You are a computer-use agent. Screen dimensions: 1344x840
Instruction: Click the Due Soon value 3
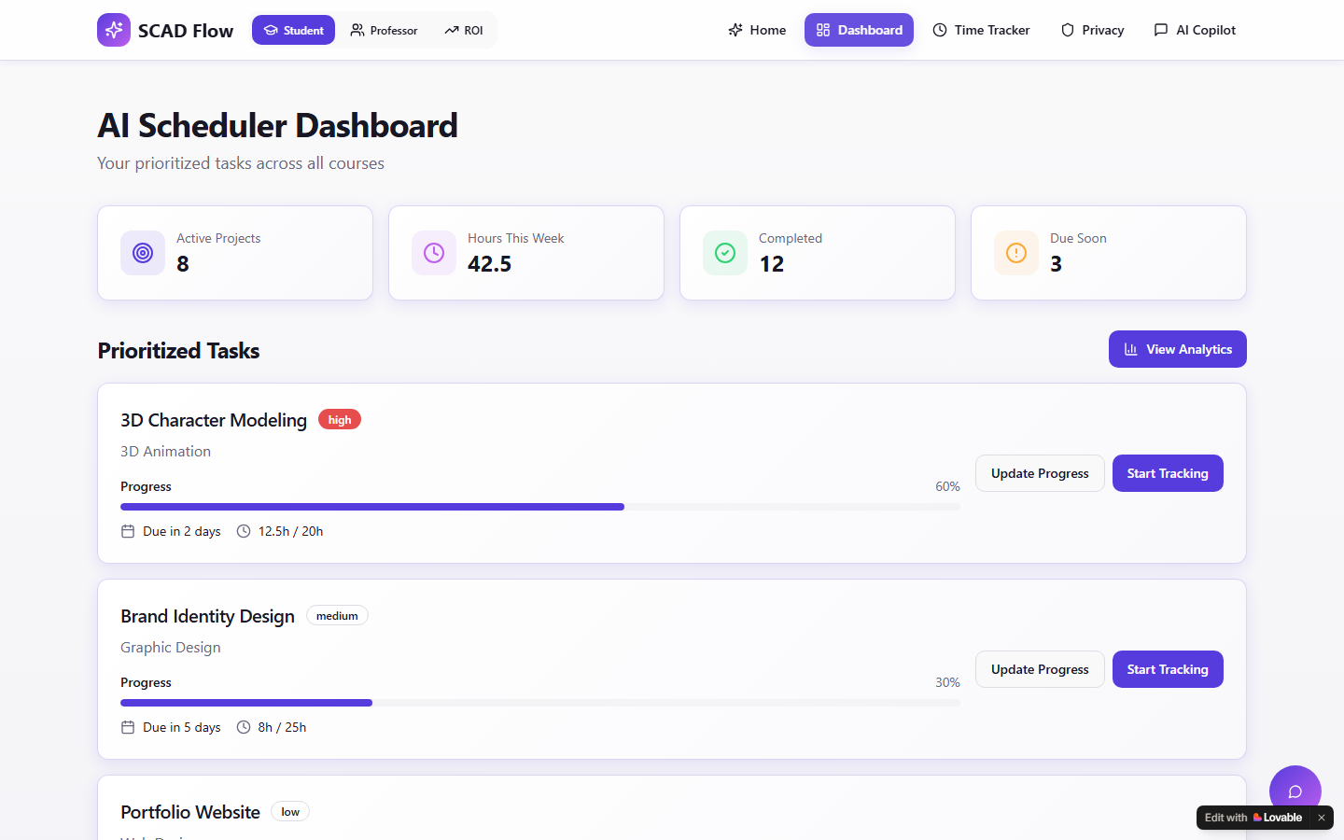[x=1057, y=264]
